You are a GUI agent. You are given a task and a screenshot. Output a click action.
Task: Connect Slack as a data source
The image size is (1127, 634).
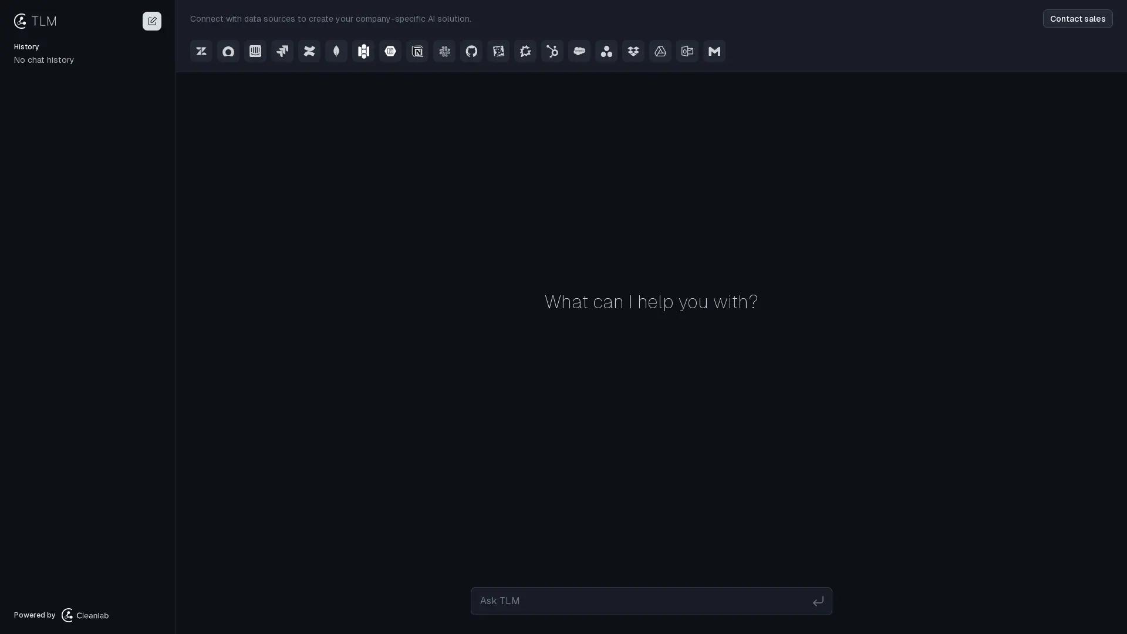444,51
